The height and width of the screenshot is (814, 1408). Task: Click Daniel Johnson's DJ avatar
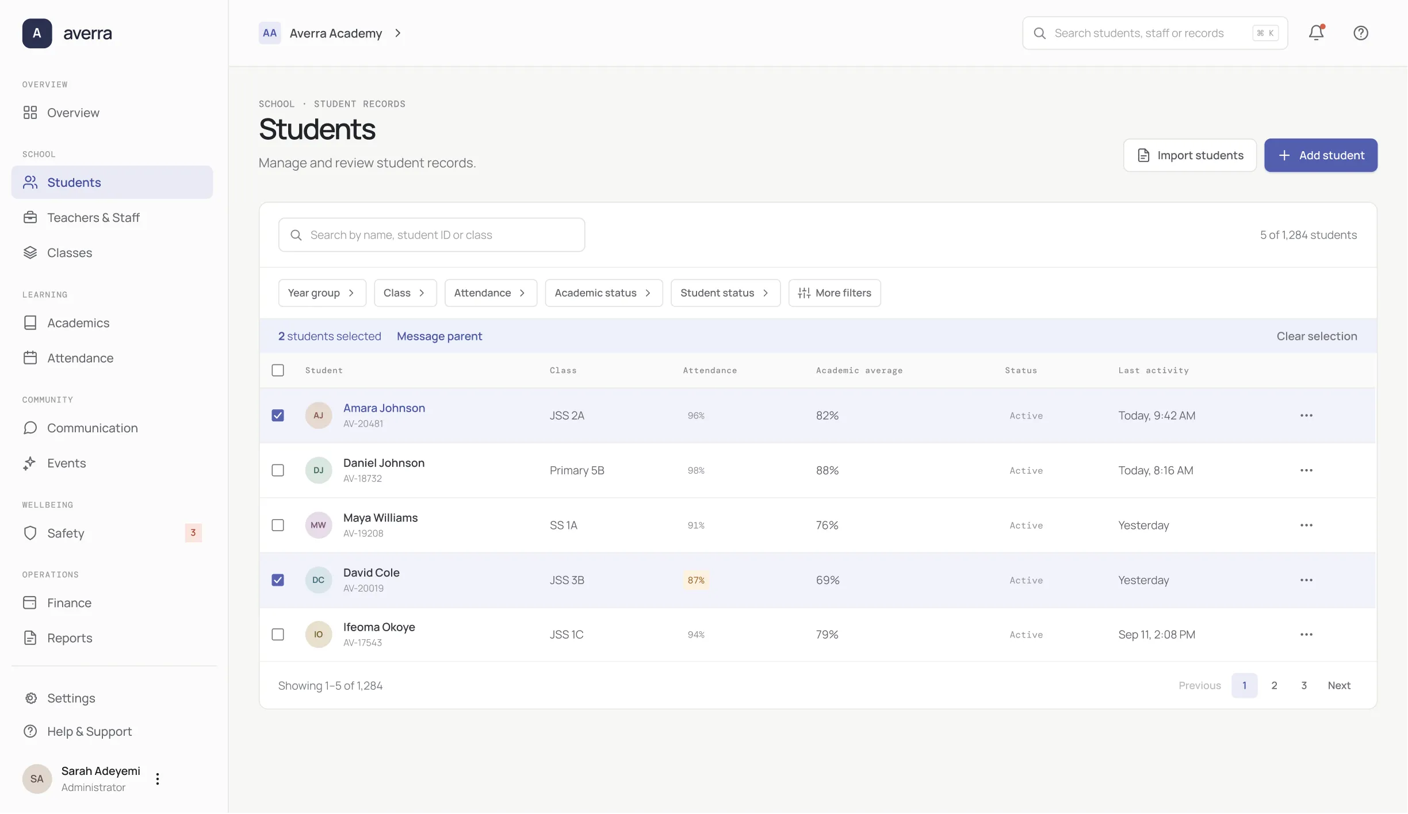(x=319, y=470)
